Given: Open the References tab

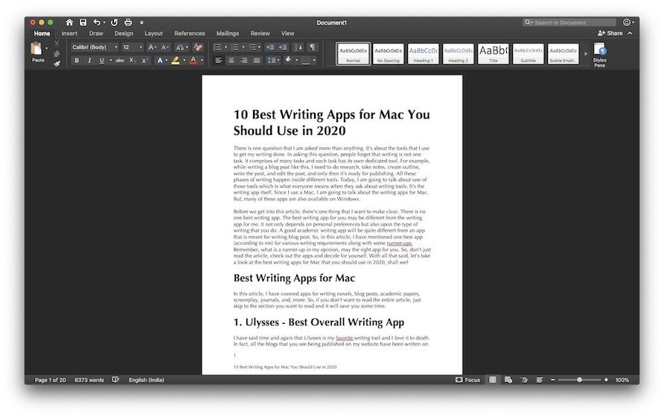Looking at the screenshot, I should (x=189, y=34).
